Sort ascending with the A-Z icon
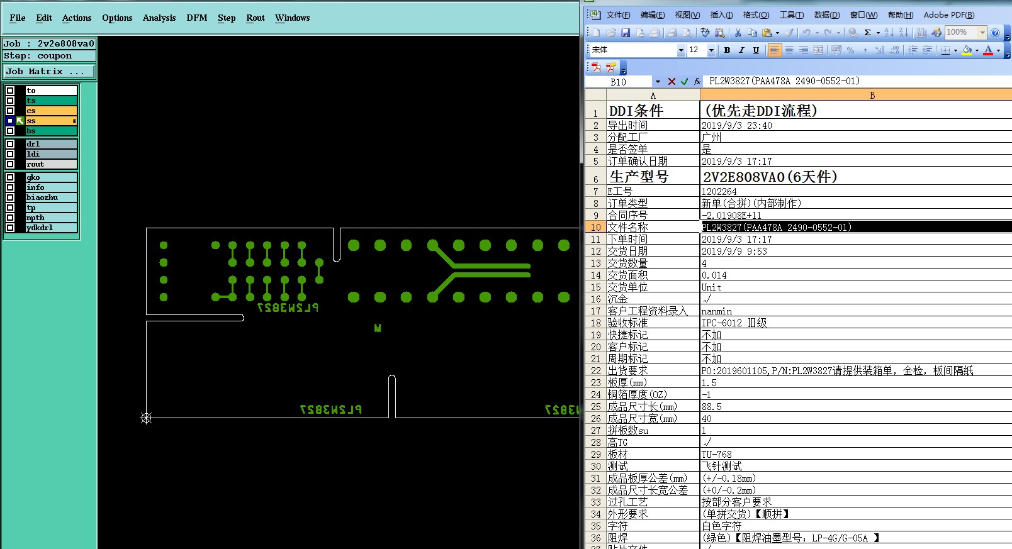The height and width of the screenshot is (549, 1012). 889,33
